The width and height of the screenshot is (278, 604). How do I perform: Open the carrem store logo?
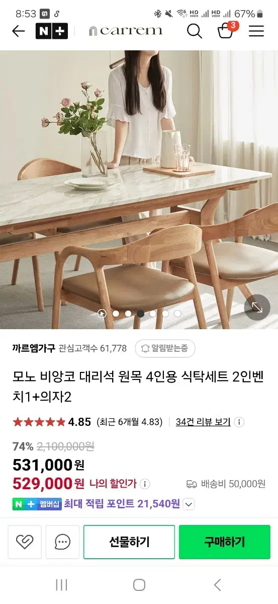pyautogui.click(x=126, y=31)
